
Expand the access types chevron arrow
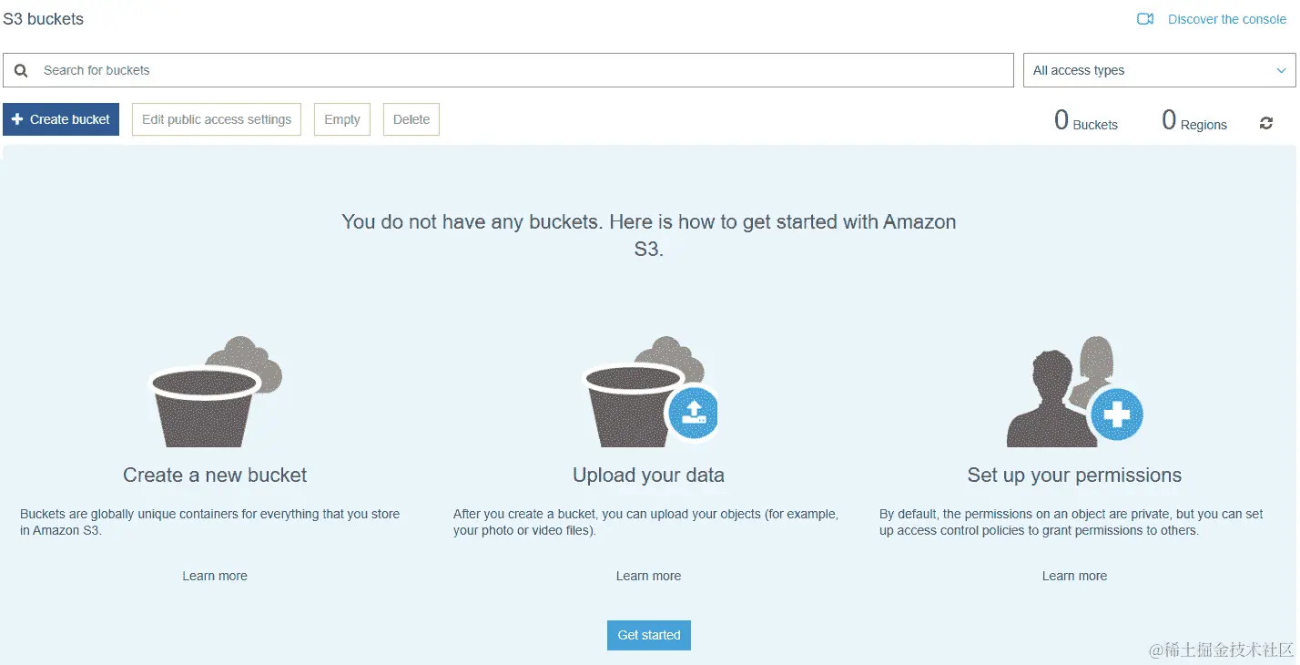tap(1281, 70)
